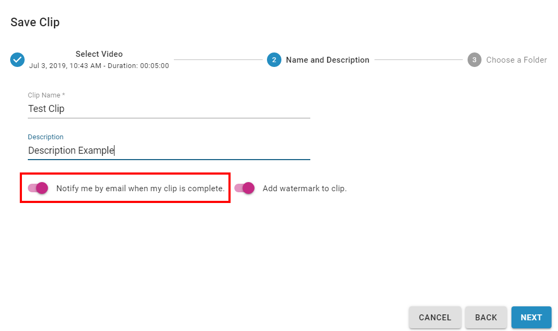Click into the Clip Name field
Viewport: 558px width, 331px height.
pyautogui.click(x=160, y=108)
